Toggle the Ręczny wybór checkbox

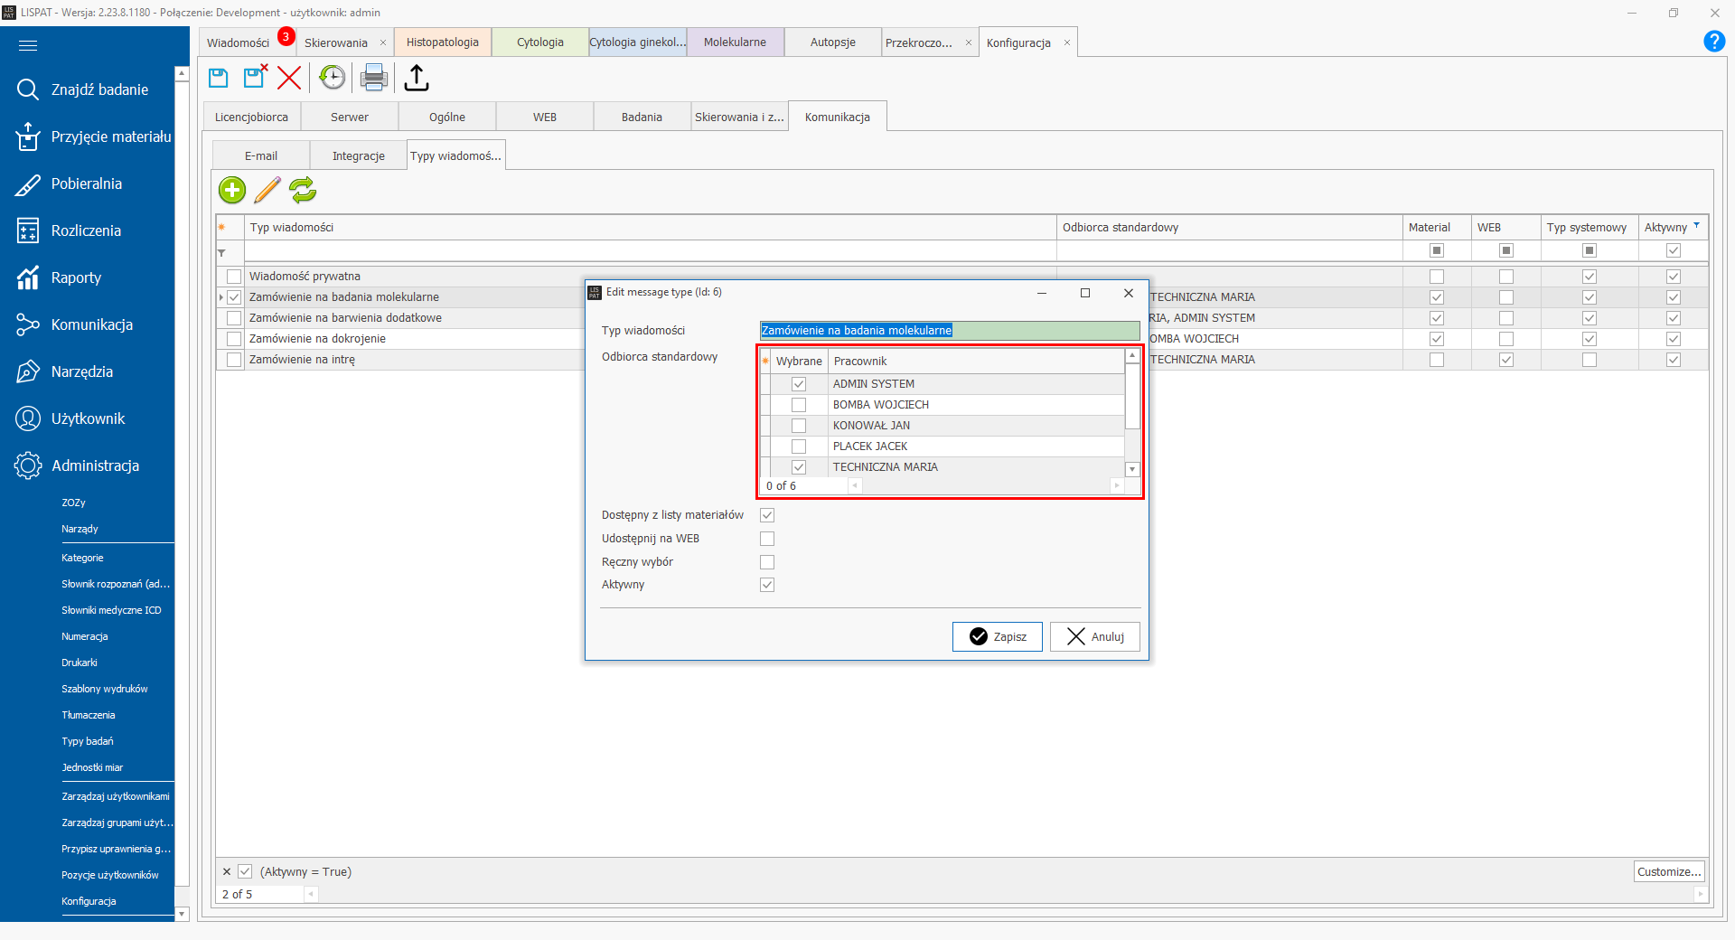coord(767,562)
